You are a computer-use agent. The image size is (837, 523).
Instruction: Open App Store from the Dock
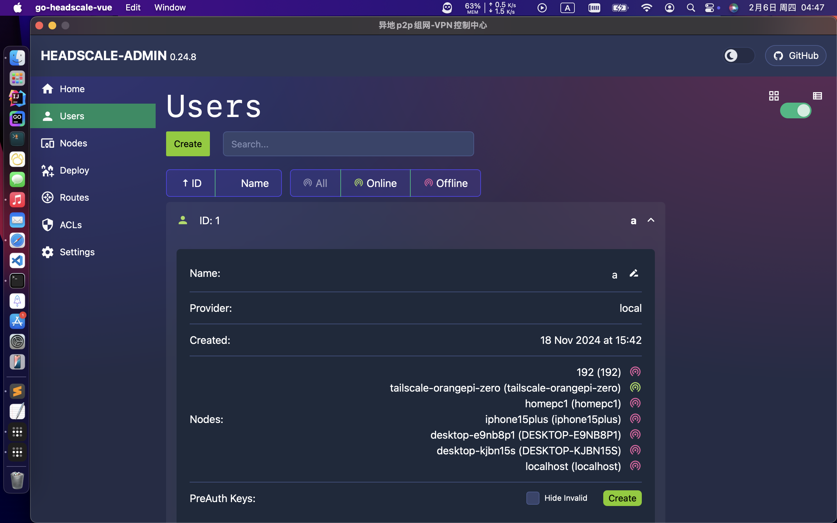coord(17,321)
